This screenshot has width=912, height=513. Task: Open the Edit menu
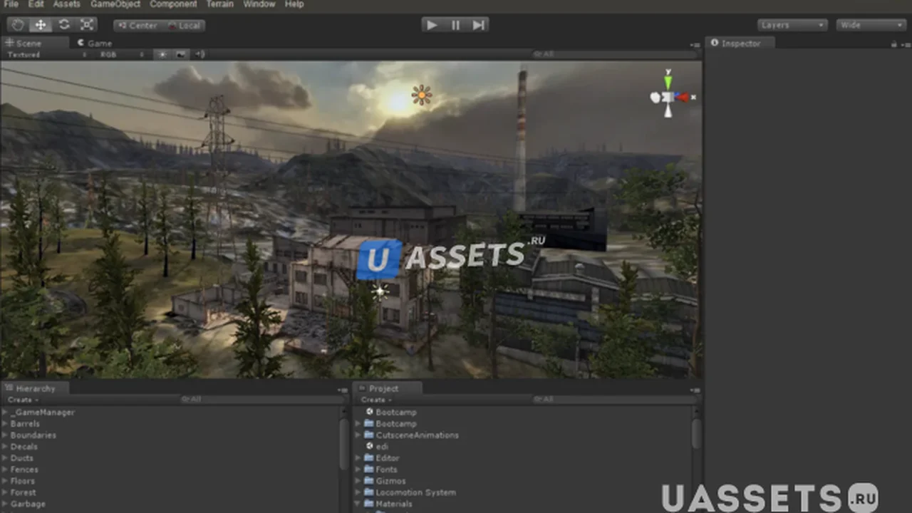36,4
